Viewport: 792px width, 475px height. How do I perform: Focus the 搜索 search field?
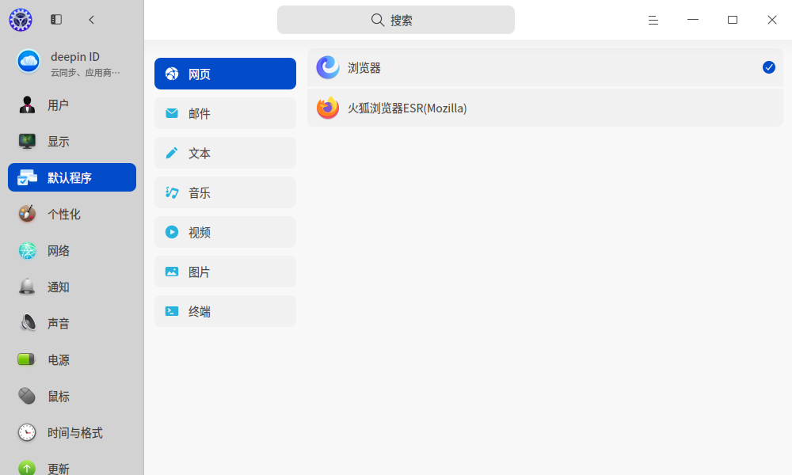tap(395, 20)
